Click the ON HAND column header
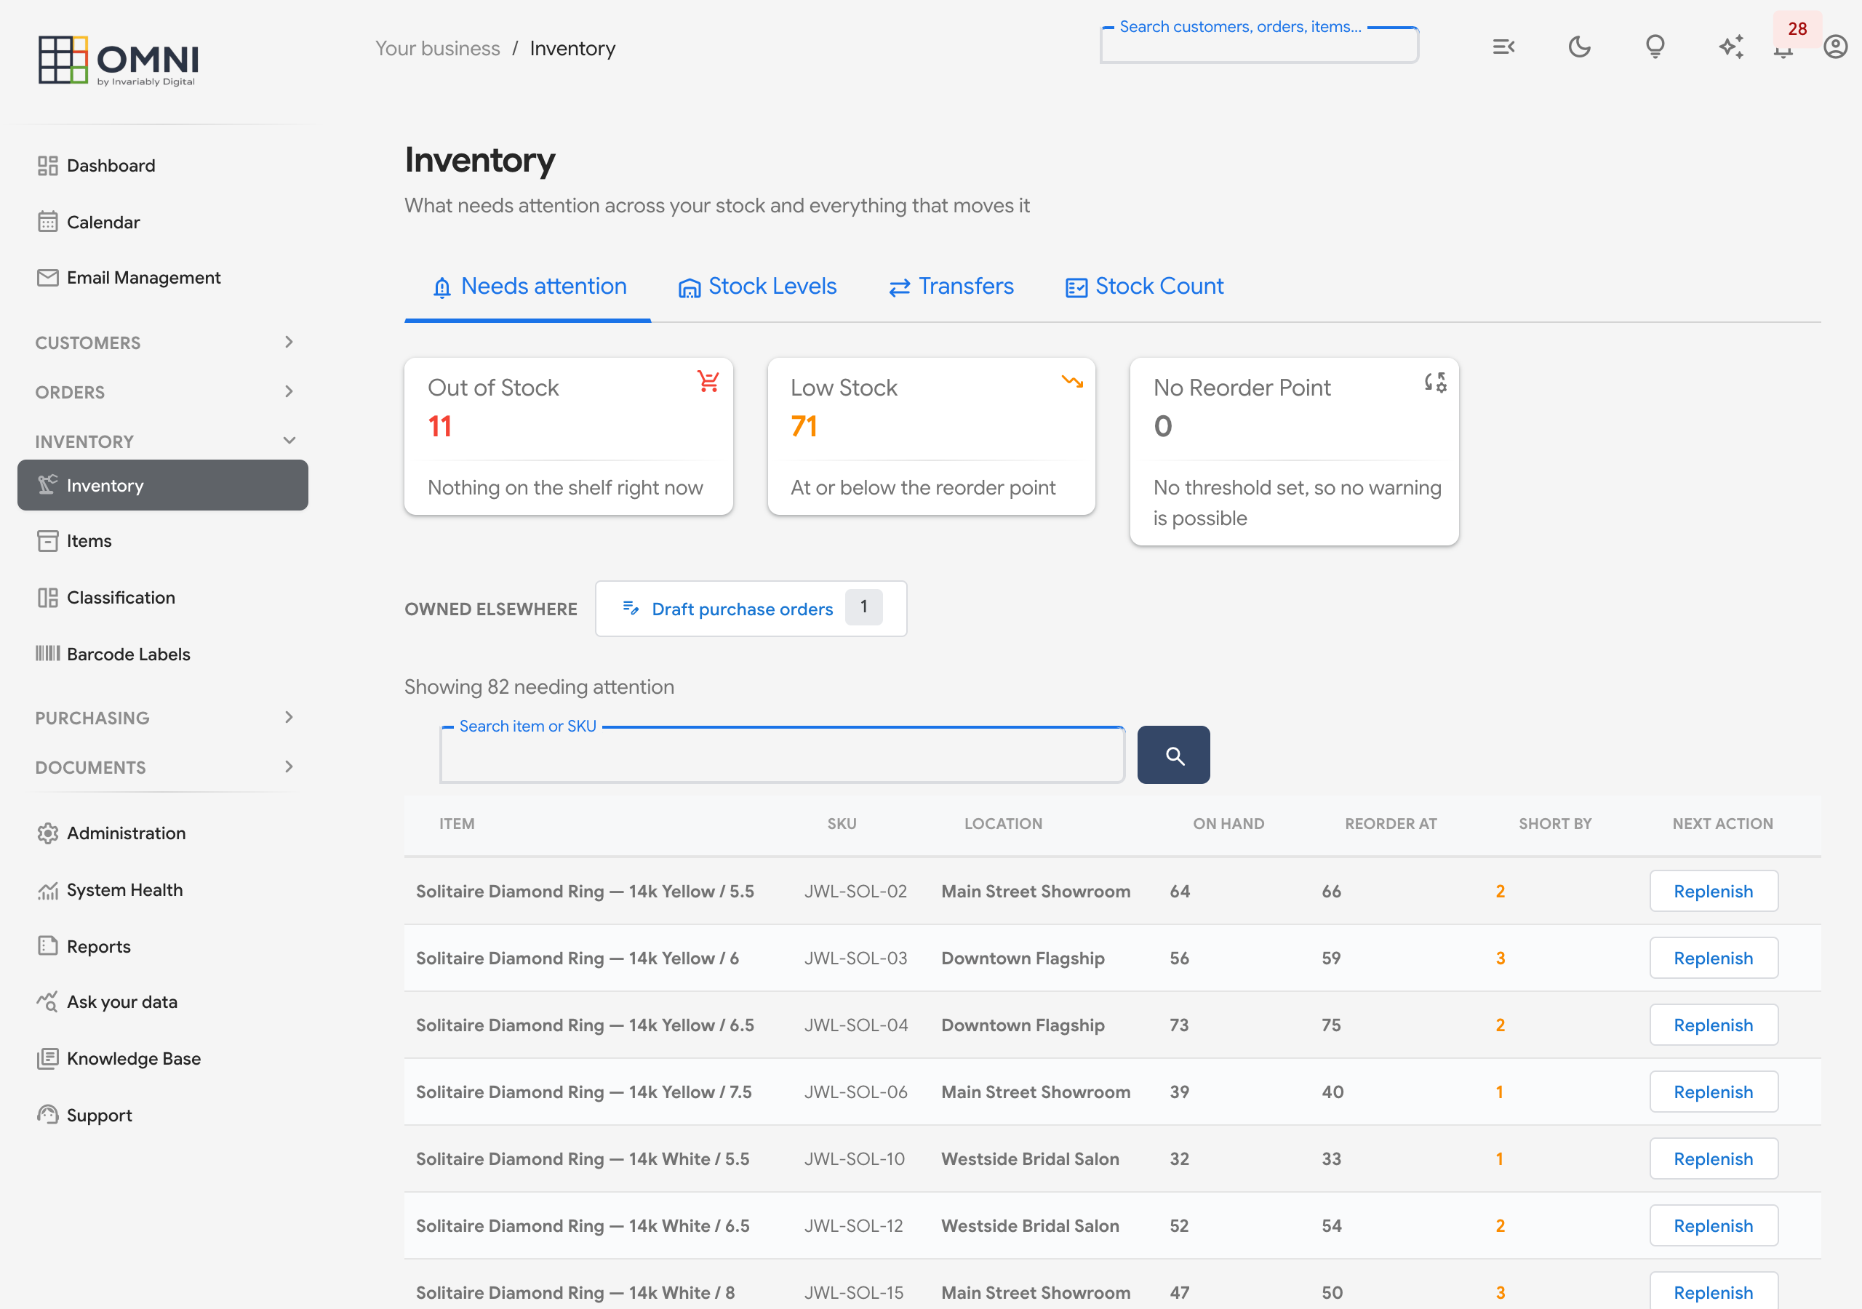The width and height of the screenshot is (1862, 1309). (x=1228, y=824)
